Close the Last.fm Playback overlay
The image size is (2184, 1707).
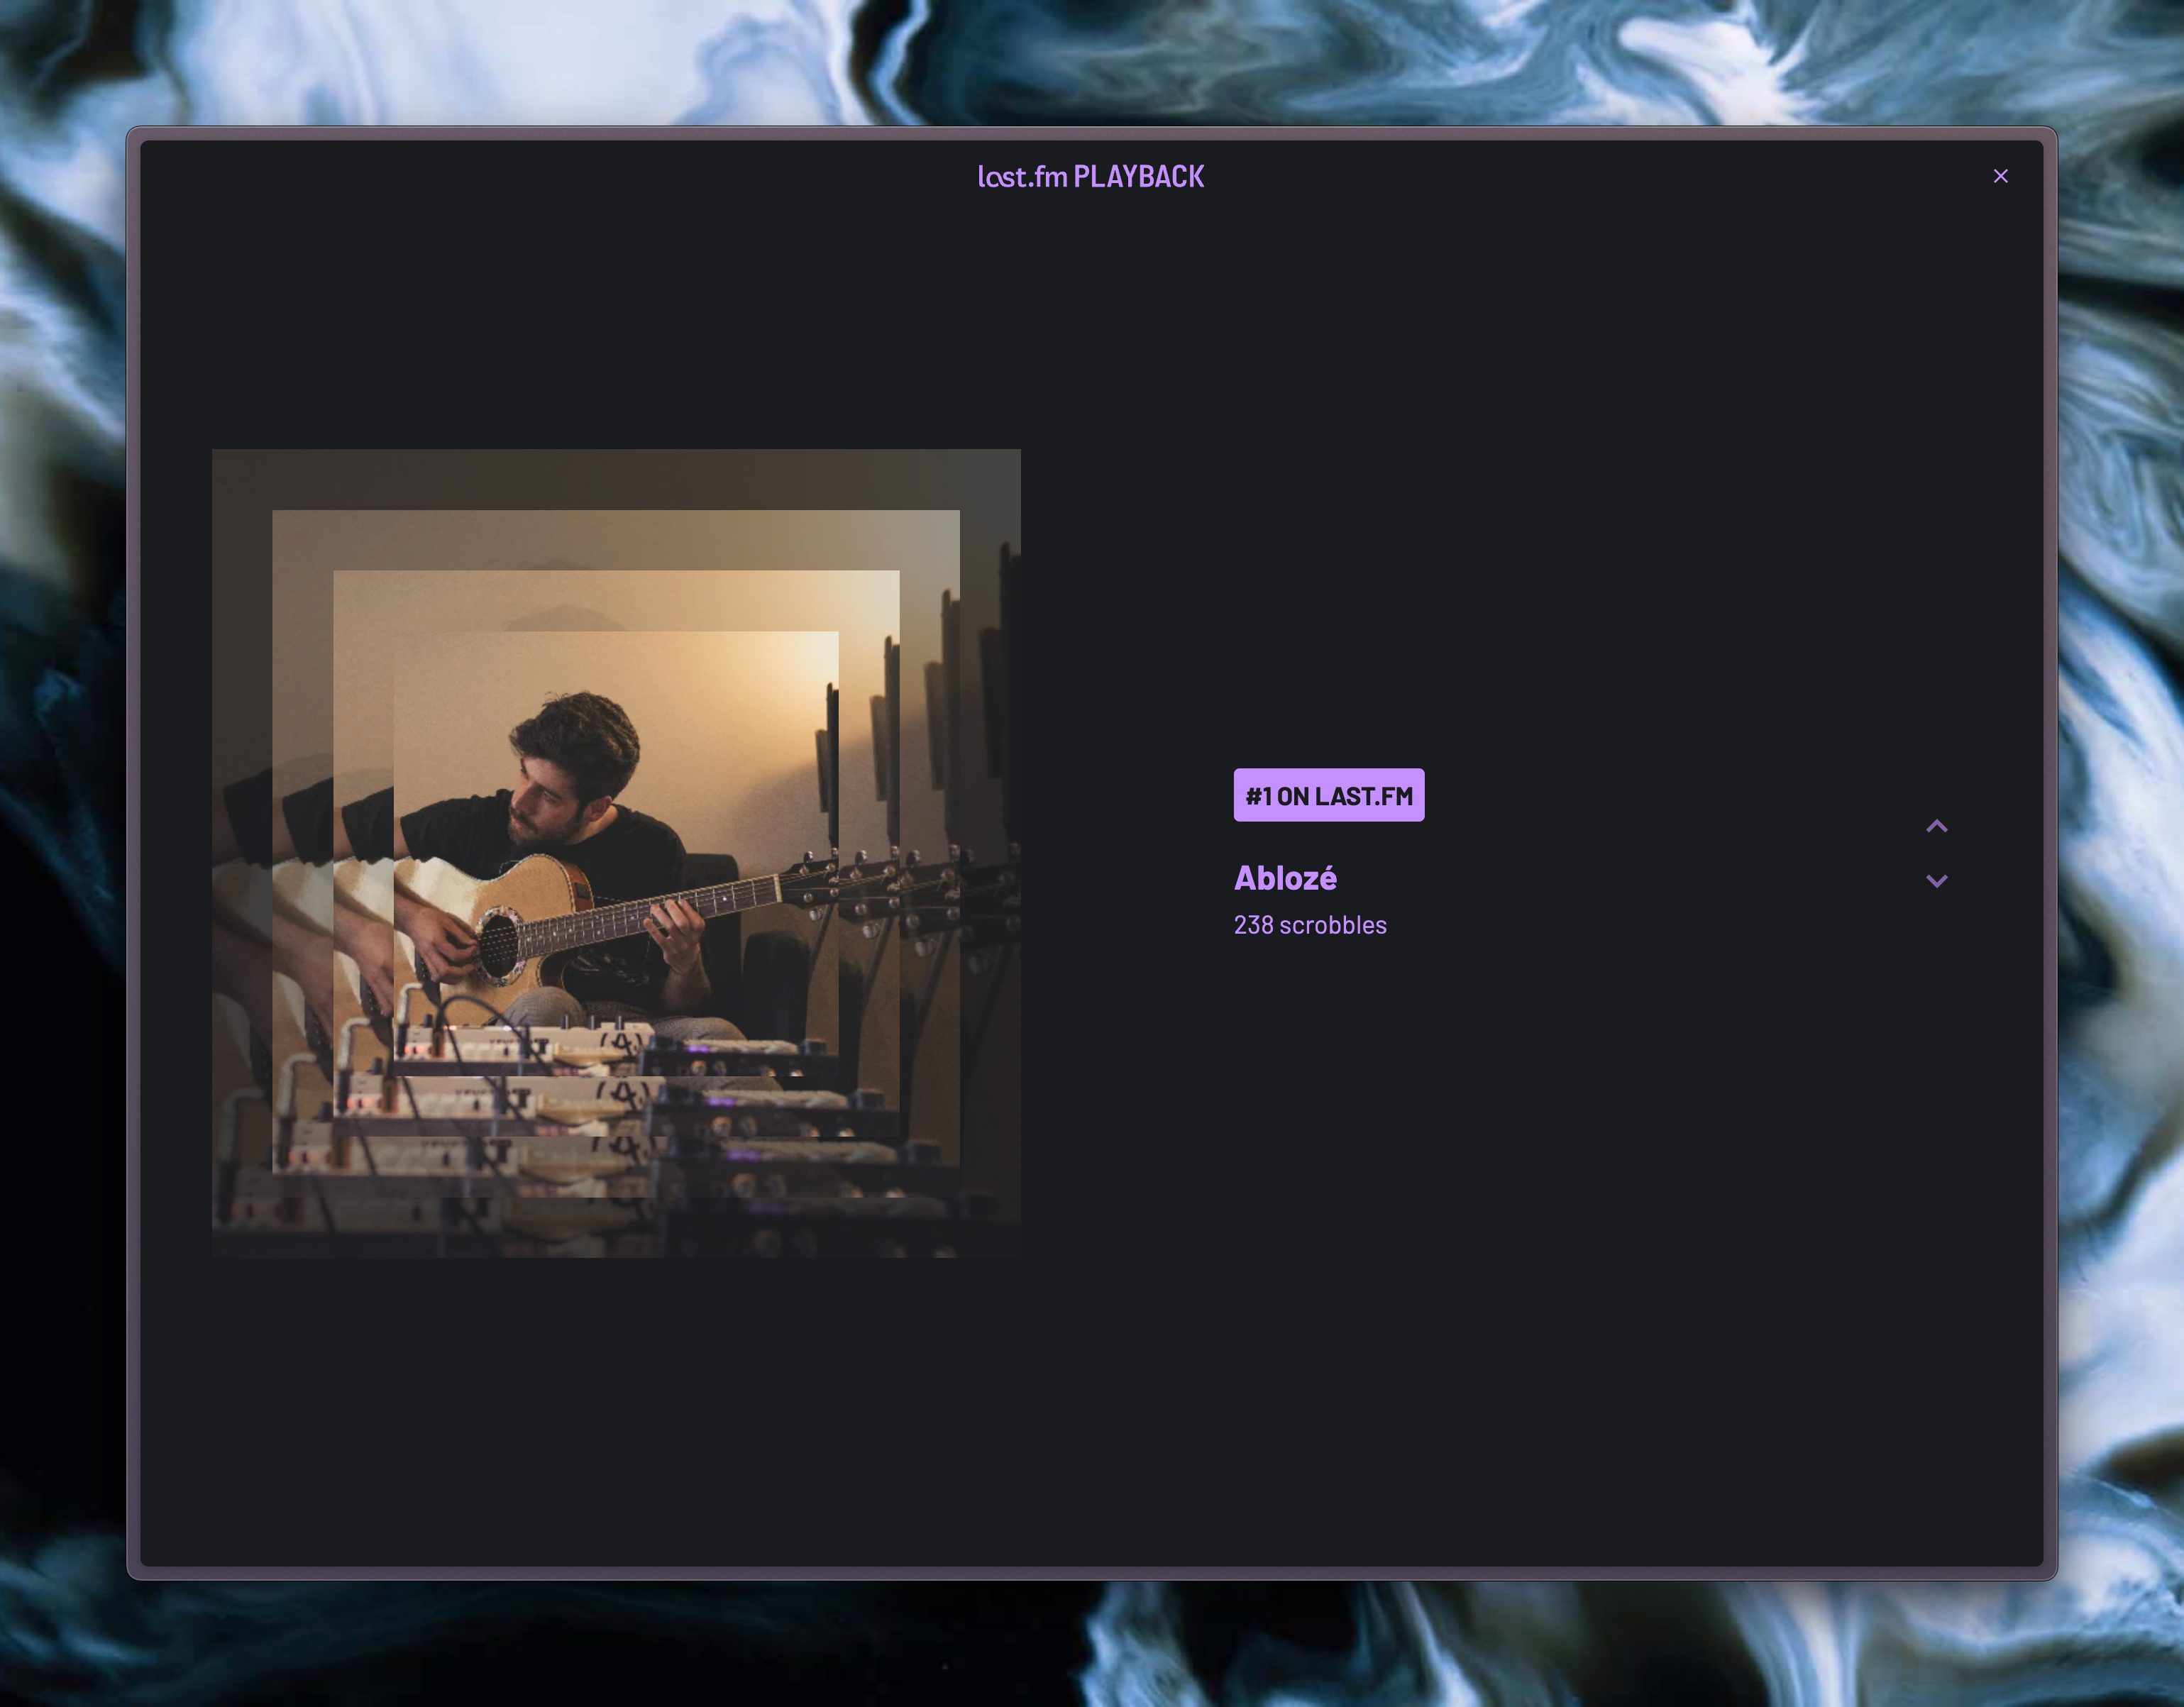point(2000,176)
